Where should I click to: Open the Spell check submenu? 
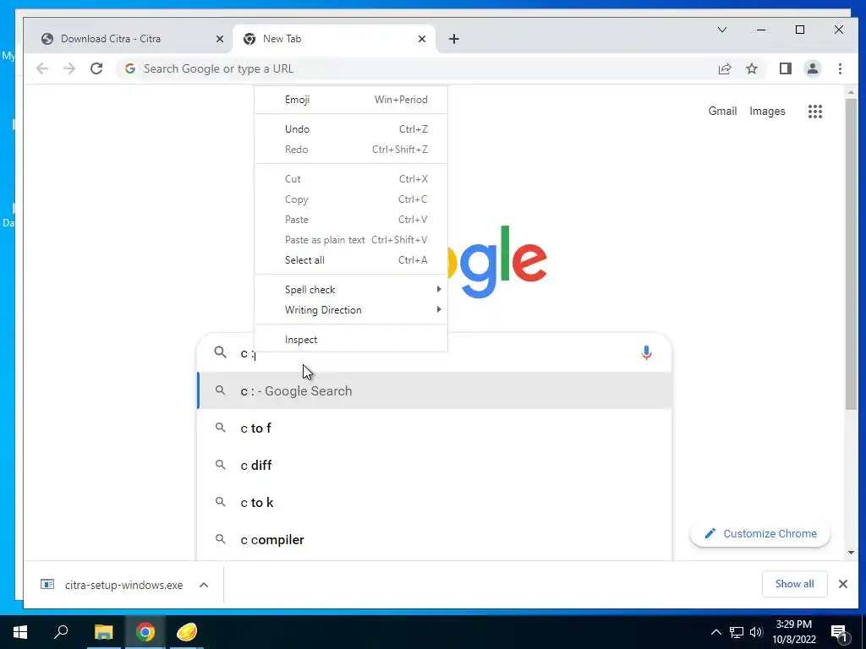[x=351, y=290]
